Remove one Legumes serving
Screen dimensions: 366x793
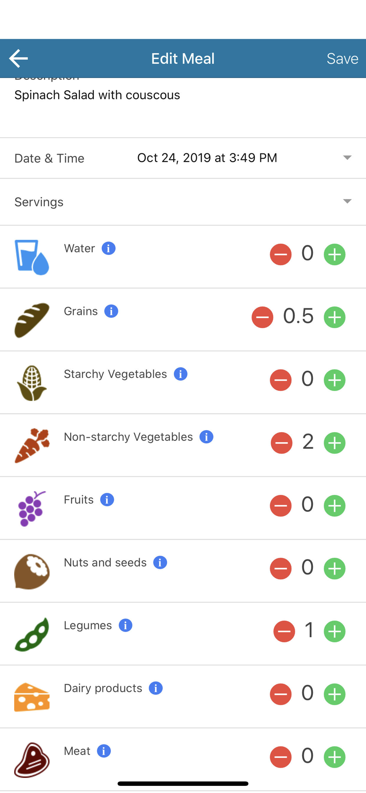[284, 631]
